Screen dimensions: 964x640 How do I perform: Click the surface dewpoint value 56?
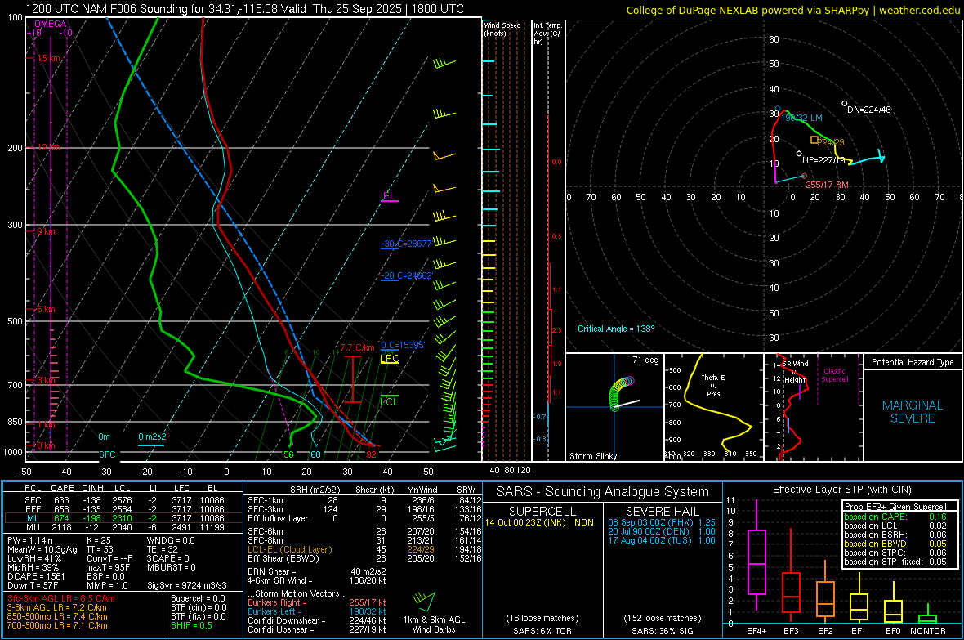click(x=288, y=454)
